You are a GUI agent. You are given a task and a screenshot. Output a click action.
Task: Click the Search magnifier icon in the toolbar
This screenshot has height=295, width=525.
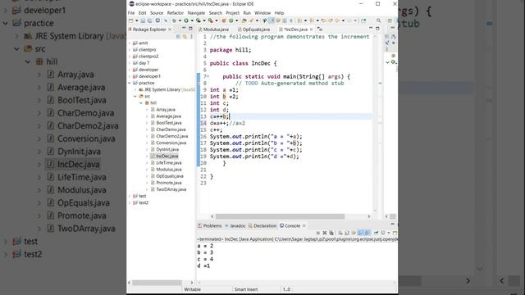378,20
